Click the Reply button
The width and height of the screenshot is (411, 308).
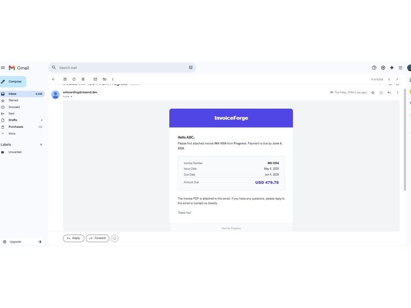coord(74,238)
